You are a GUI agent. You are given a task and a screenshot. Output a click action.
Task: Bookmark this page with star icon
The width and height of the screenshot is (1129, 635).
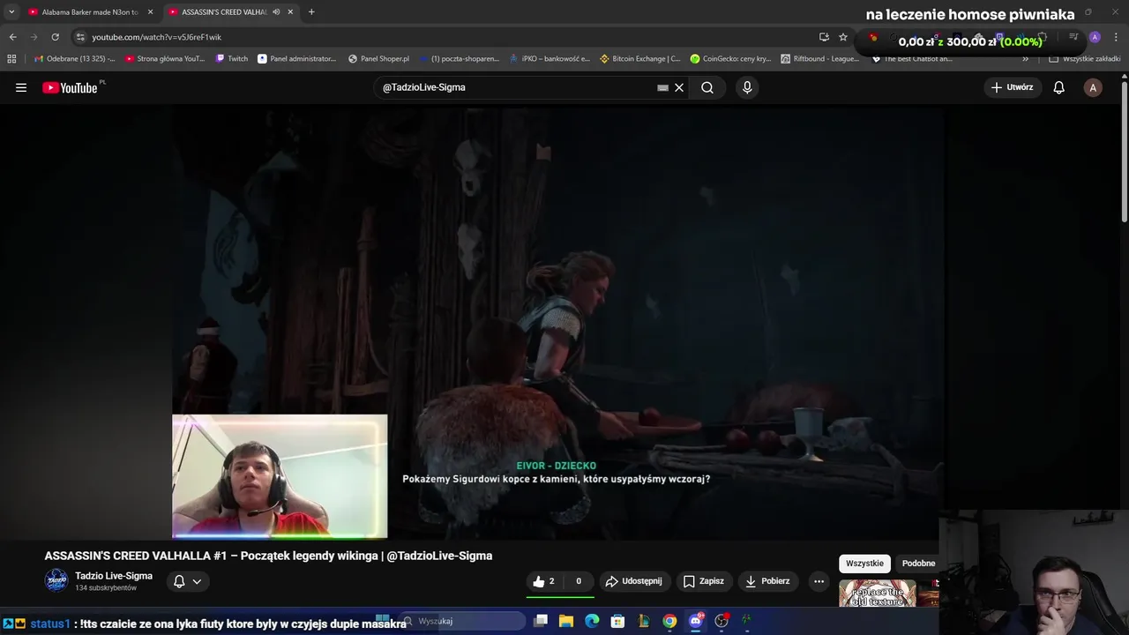(843, 37)
